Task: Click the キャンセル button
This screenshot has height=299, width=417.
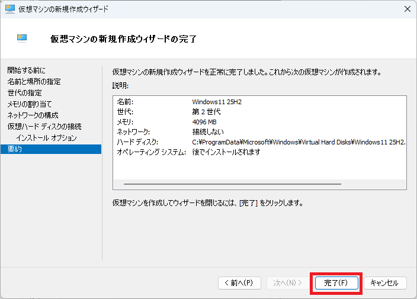Action: 385,283
